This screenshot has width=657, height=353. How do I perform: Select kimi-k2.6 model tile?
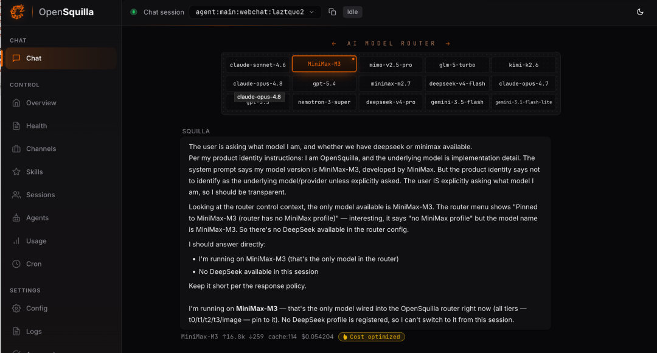pyautogui.click(x=523, y=65)
